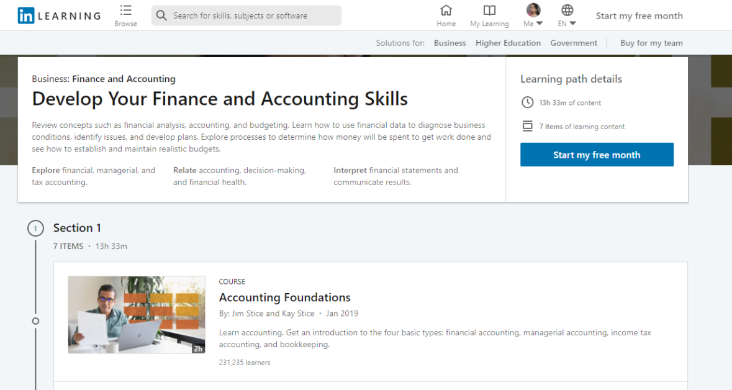Screen dimensions: 732x390
Task: Click the blue Start my free month button
Action: point(597,155)
